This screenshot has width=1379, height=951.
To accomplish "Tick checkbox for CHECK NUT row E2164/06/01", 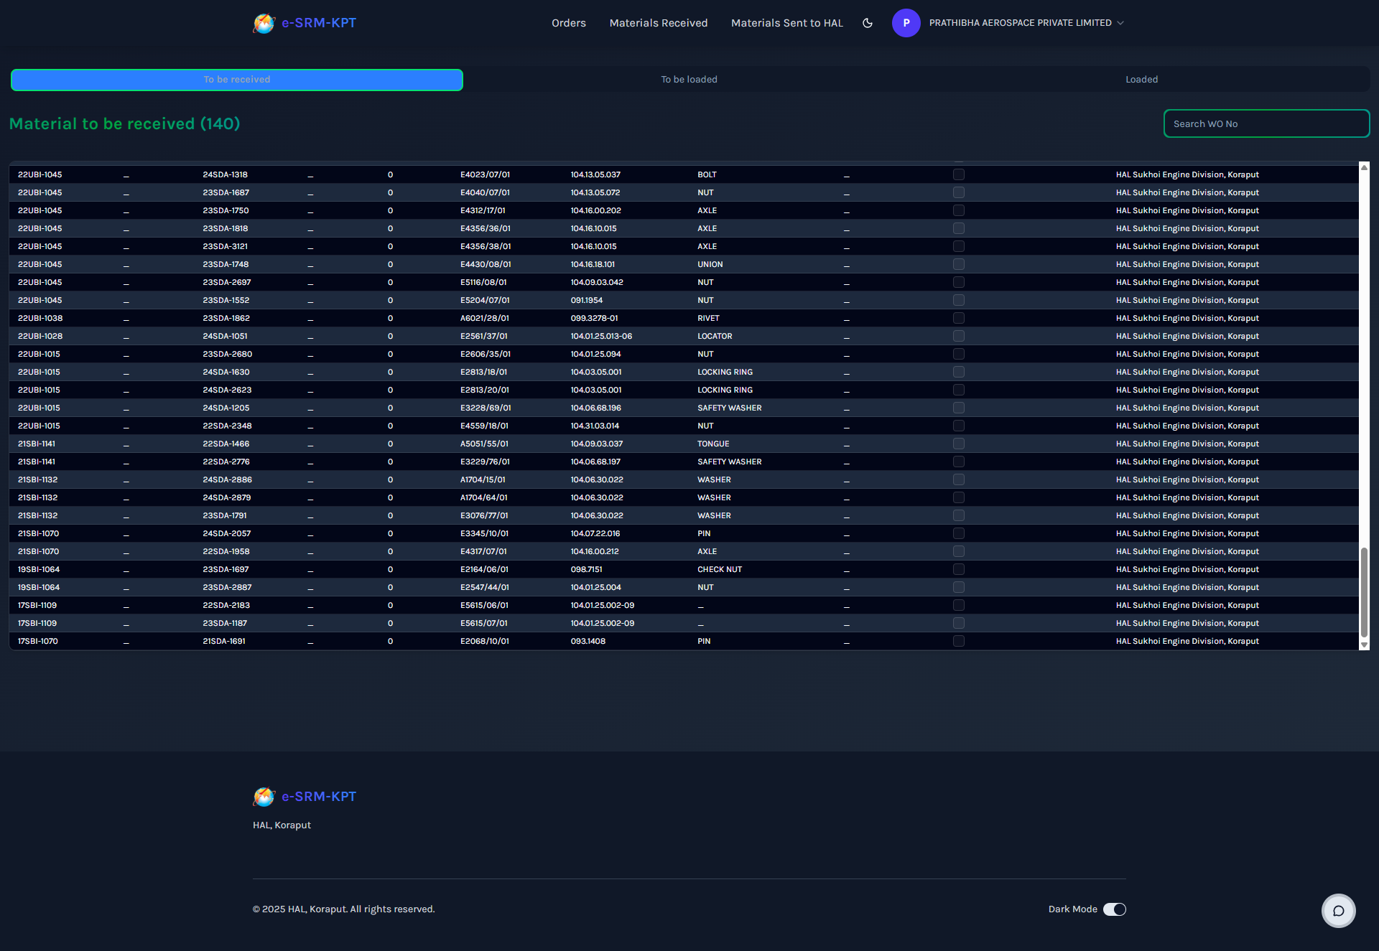I will 958,569.
